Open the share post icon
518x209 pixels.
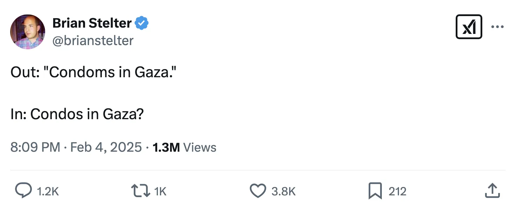tap(492, 190)
